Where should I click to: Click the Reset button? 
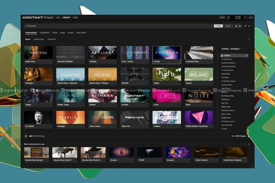point(228,26)
